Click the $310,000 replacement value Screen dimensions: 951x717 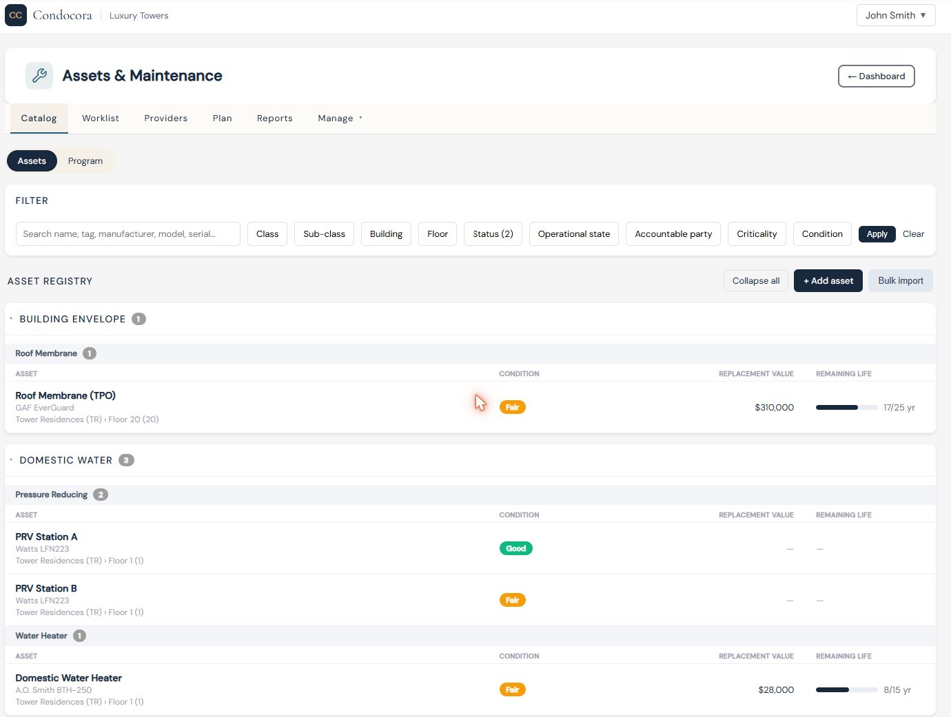[x=775, y=408]
